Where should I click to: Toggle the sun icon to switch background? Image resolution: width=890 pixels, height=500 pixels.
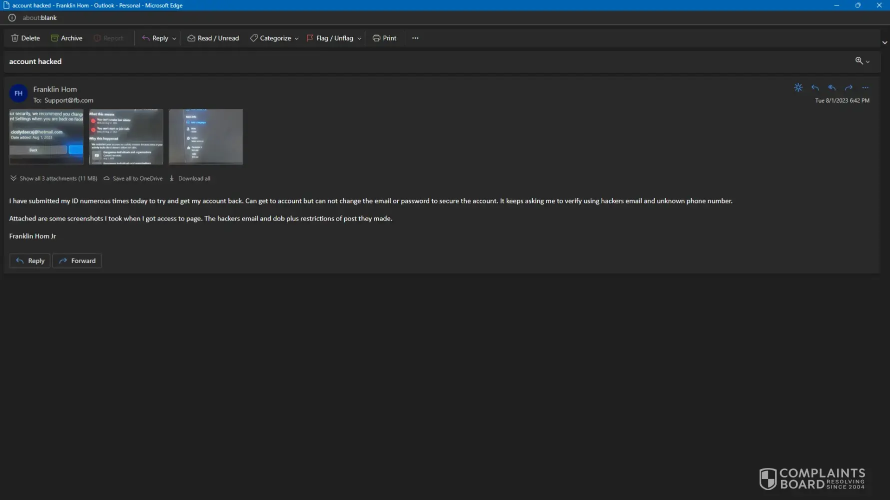click(x=798, y=87)
